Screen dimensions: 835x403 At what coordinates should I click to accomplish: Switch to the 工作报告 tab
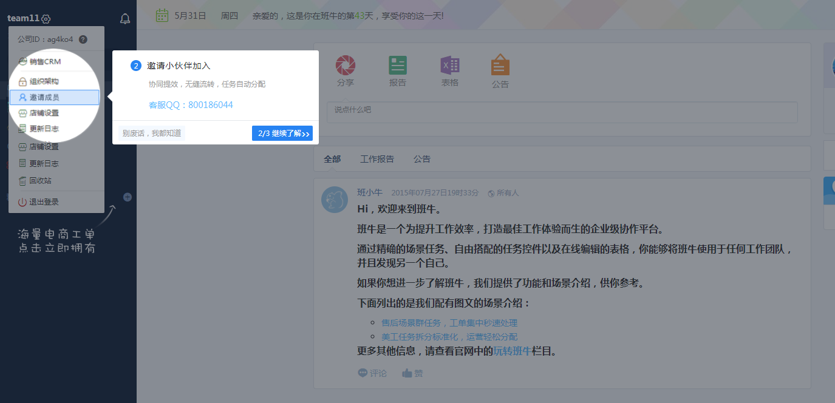click(377, 159)
